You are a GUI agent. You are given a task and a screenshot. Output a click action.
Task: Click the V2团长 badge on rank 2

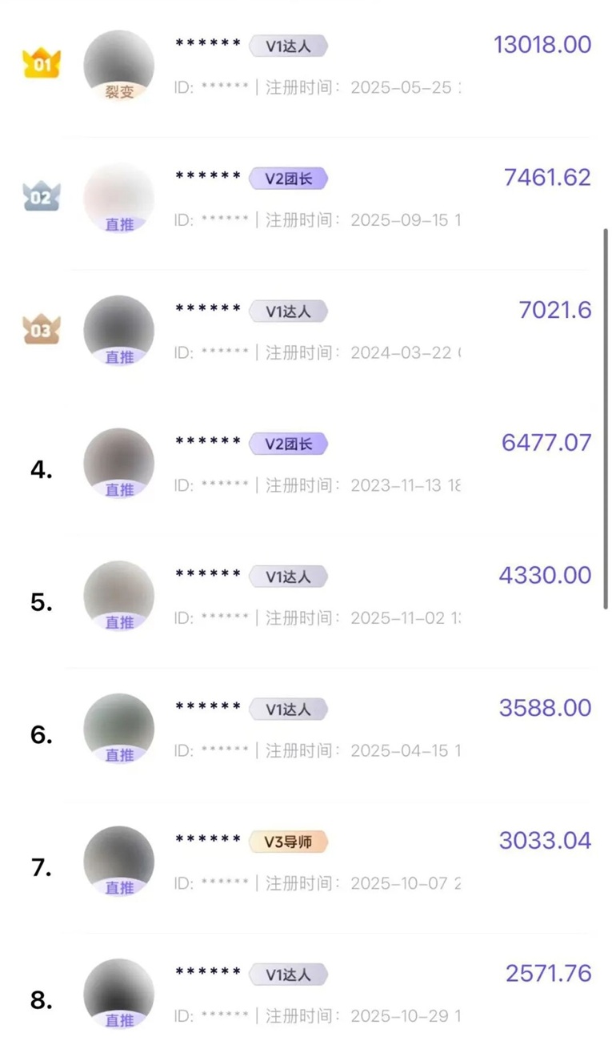(x=288, y=179)
